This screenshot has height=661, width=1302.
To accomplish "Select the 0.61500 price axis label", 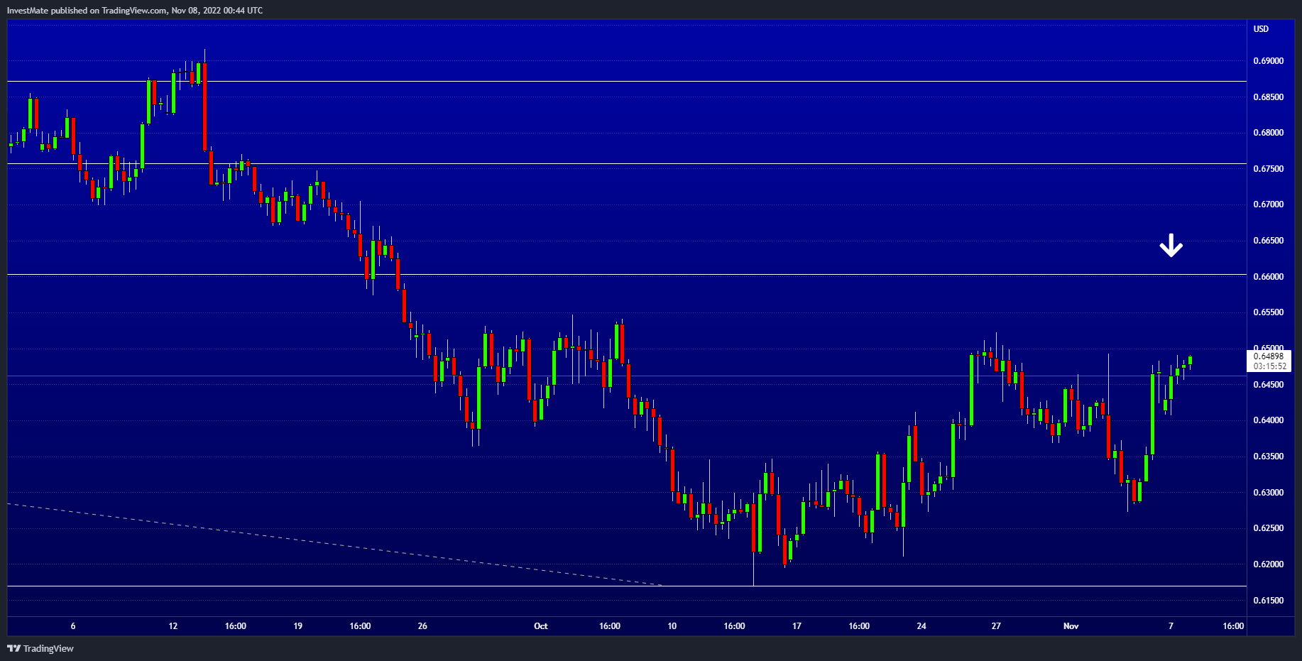I will click(1268, 601).
